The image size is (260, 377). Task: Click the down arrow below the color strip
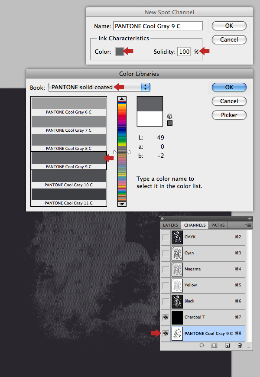122,204
